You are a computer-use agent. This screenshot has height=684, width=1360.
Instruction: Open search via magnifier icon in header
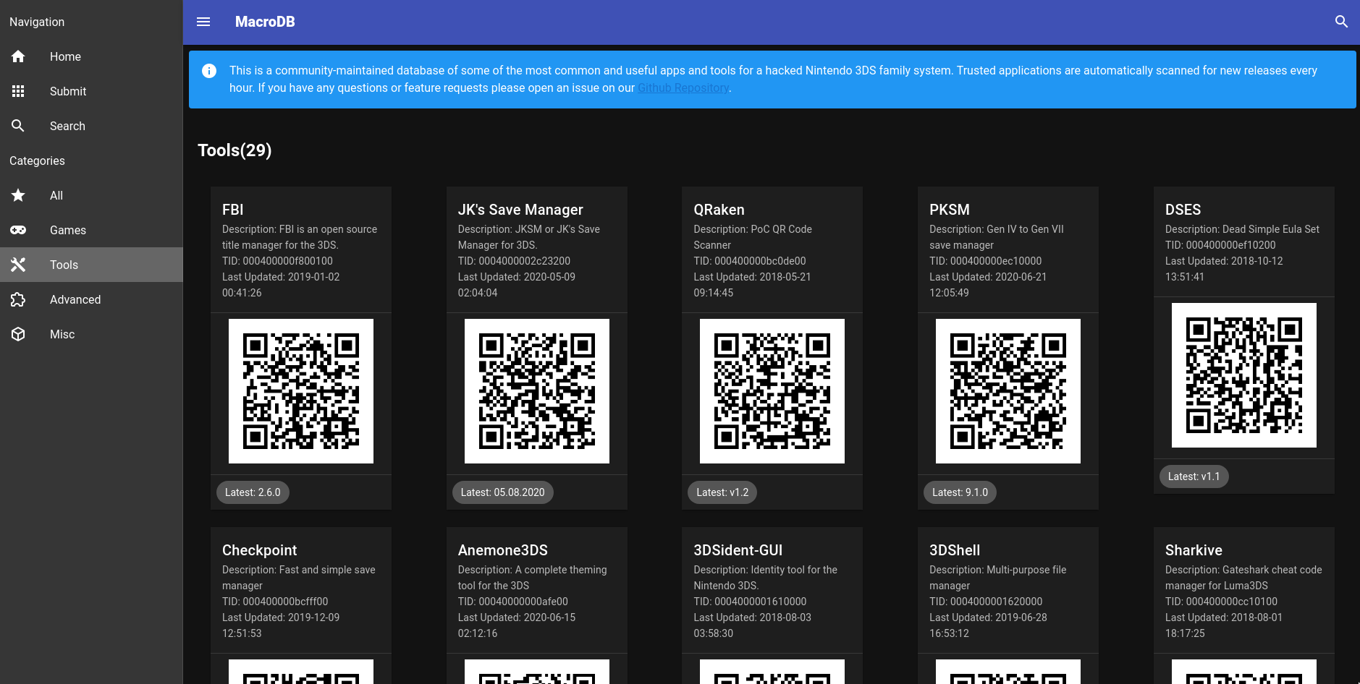[1341, 22]
